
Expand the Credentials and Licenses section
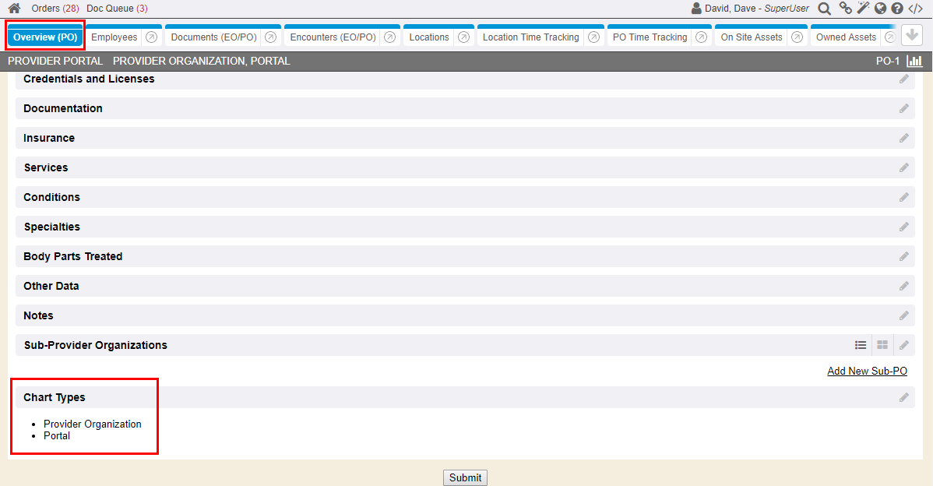tap(89, 79)
